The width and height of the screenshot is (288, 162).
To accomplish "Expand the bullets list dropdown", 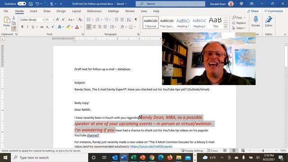I will click(x=93, y=20).
